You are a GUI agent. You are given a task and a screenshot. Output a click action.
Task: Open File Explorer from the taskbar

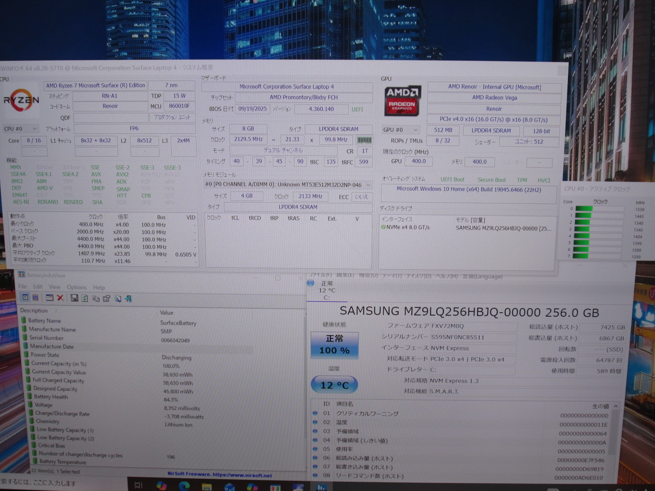click(x=207, y=486)
